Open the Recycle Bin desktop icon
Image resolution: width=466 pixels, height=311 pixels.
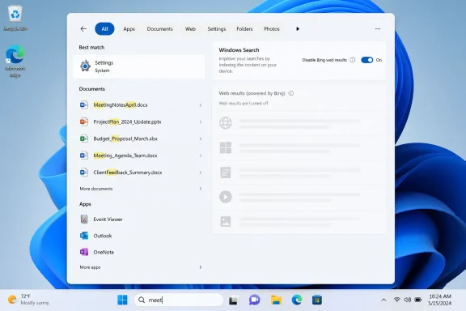click(15, 19)
